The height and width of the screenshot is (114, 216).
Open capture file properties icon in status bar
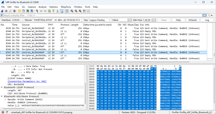point(7,112)
